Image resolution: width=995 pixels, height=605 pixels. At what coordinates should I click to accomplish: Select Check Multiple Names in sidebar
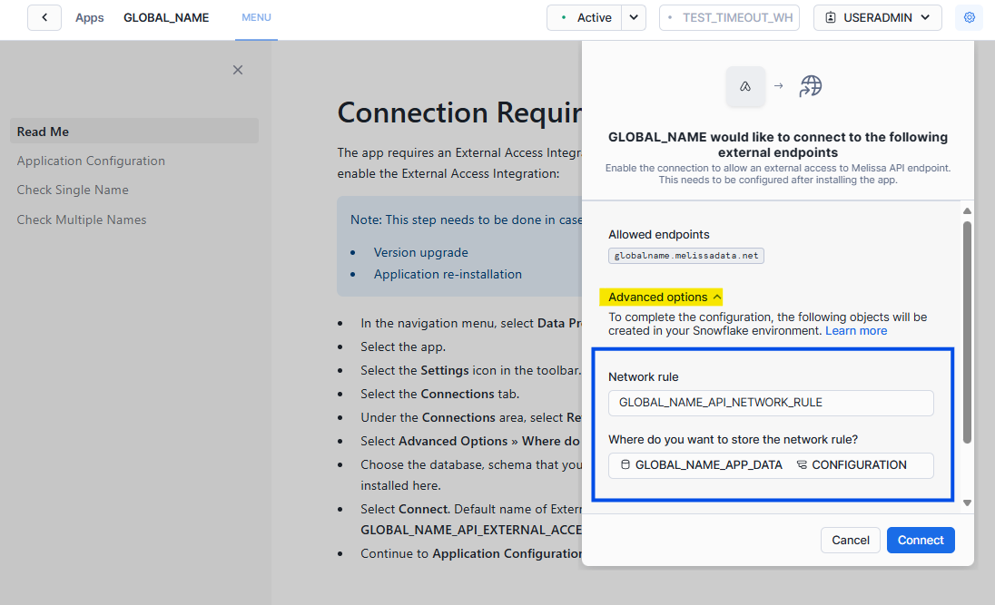click(x=81, y=220)
